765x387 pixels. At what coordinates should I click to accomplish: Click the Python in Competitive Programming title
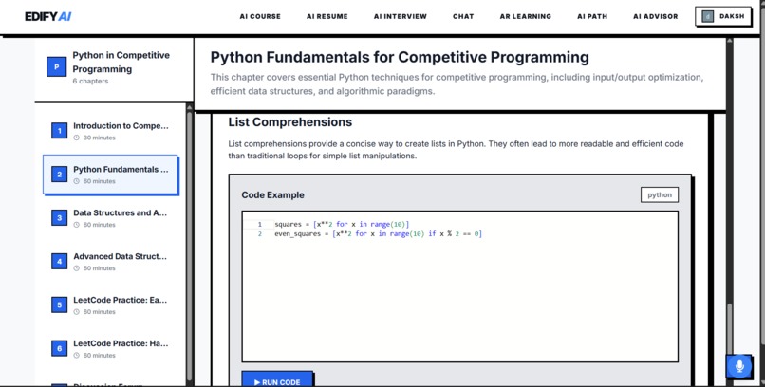(121, 62)
